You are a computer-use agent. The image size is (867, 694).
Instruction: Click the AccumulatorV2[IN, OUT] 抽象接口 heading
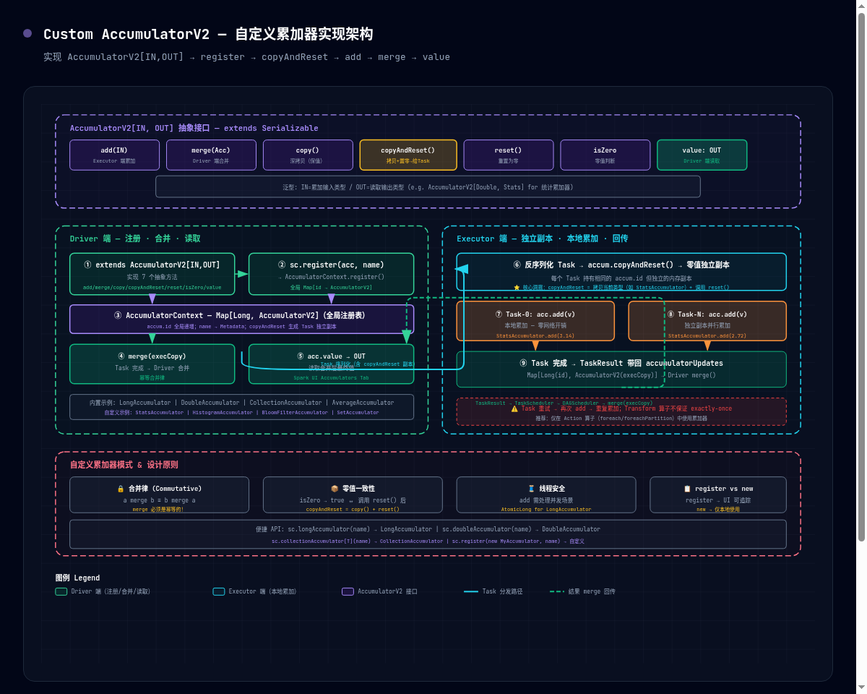(x=194, y=128)
